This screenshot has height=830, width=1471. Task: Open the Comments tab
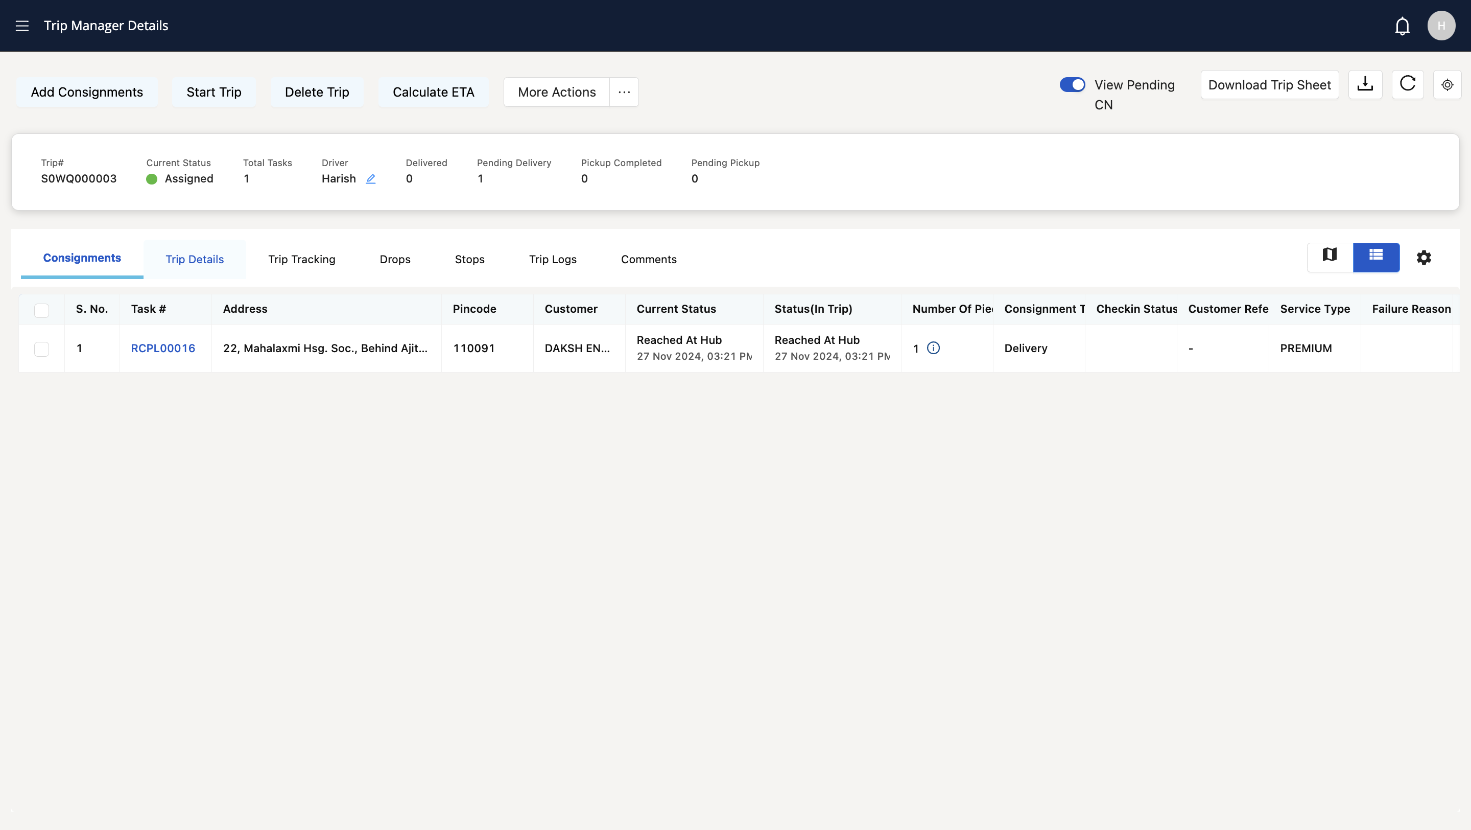(649, 259)
